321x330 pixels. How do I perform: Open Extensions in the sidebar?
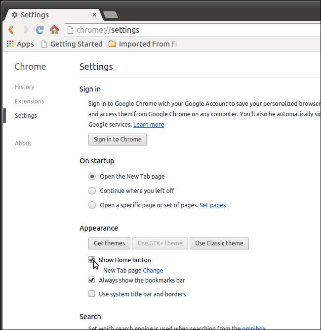tap(29, 101)
